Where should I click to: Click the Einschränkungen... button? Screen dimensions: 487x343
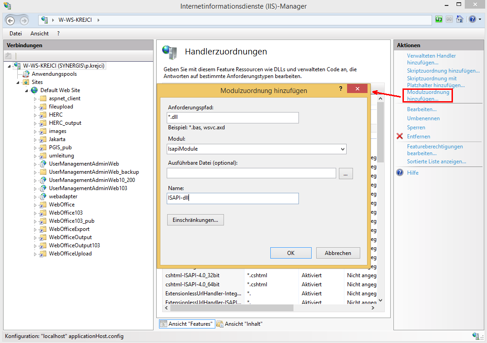point(195,220)
